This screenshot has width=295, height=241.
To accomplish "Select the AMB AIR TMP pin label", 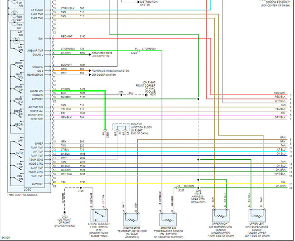I will (35, 51).
